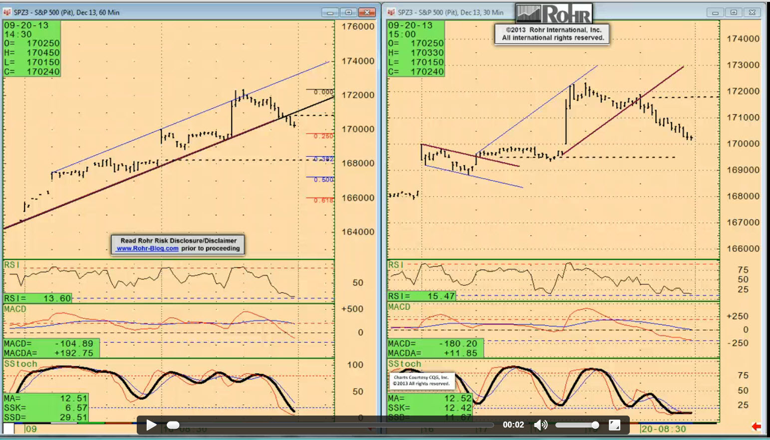The width and height of the screenshot is (770, 440).
Task: Select the RSI label in left chart
Action: pyautogui.click(x=11, y=264)
